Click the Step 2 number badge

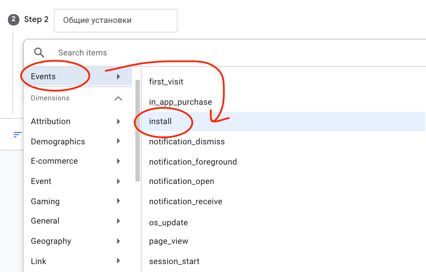click(14, 20)
